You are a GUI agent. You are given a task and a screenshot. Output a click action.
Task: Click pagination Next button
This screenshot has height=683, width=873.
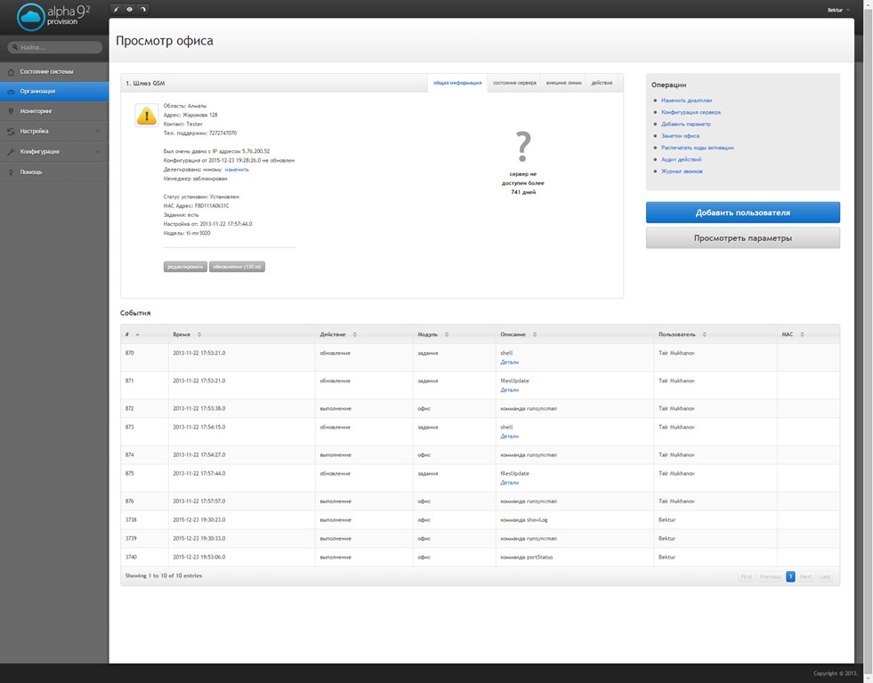click(x=805, y=577)
